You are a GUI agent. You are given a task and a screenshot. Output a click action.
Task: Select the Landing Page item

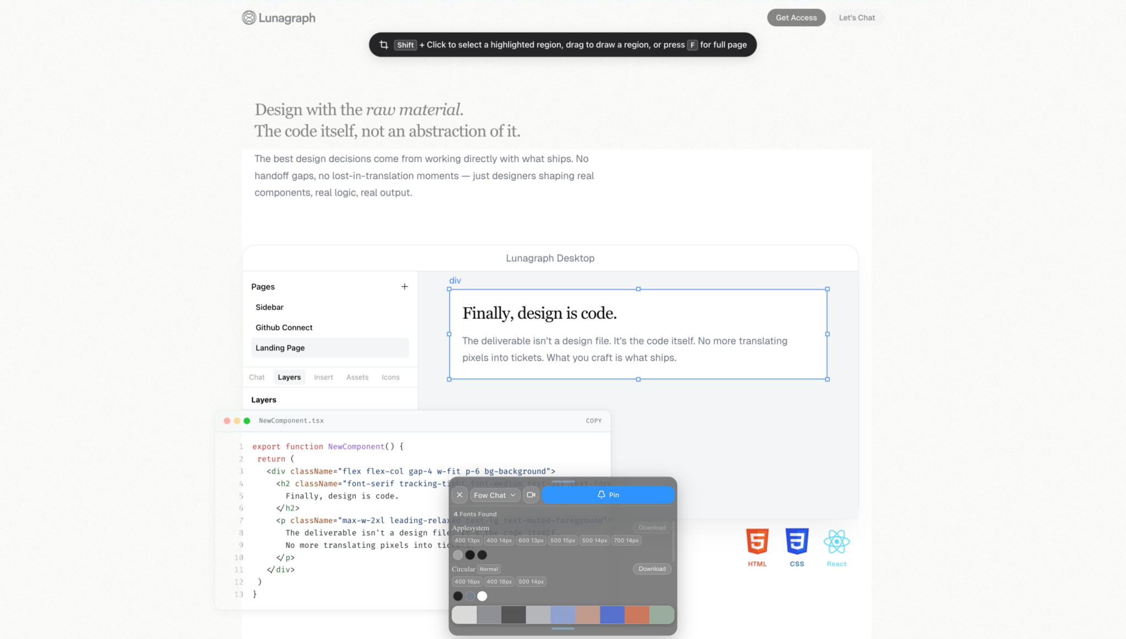(x=330, y=348)
